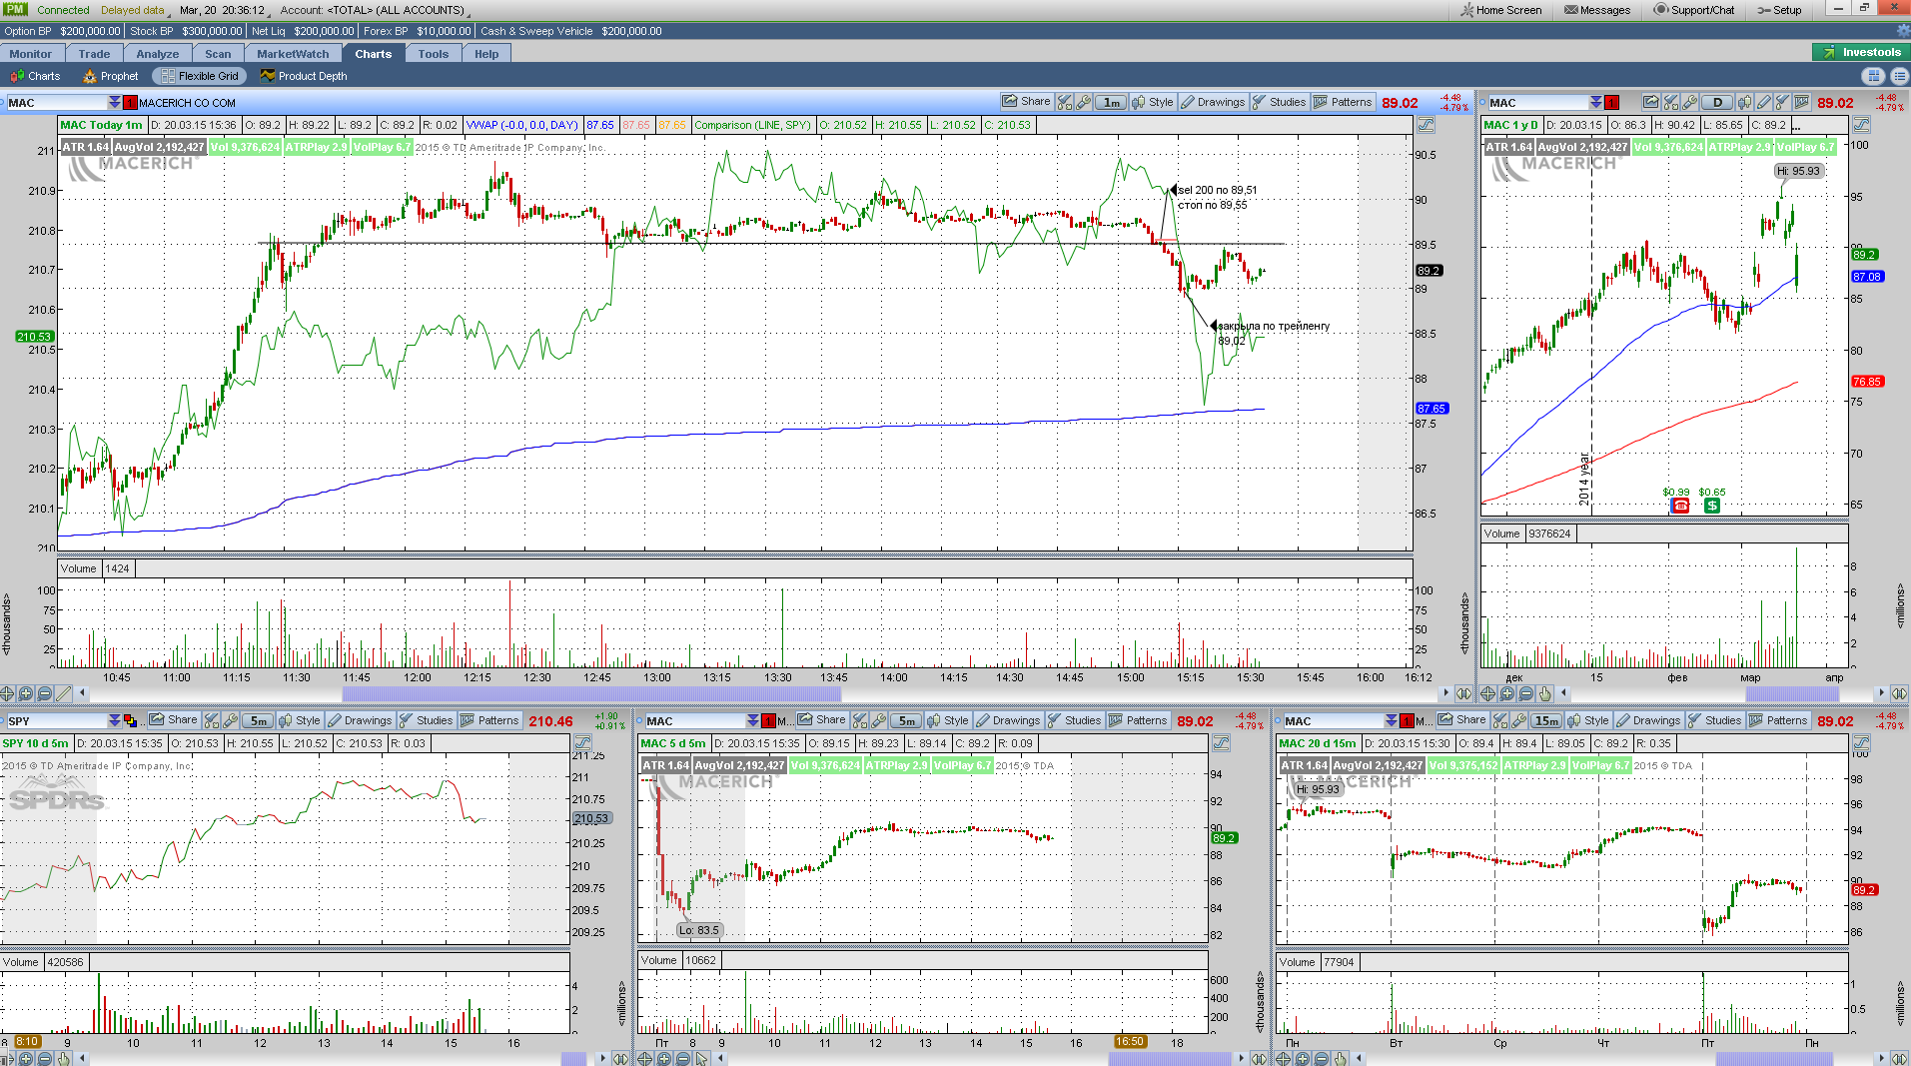
Task: Open symbol dropdown arrow of MAC daily chart
Action: point(1595,103)
